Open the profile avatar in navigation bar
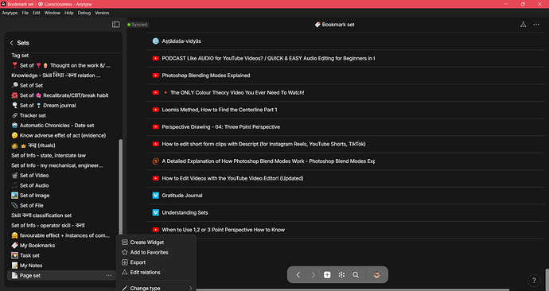Image resolution: width=549 pixels, height=291 pixels. click(x=376, y=275)
